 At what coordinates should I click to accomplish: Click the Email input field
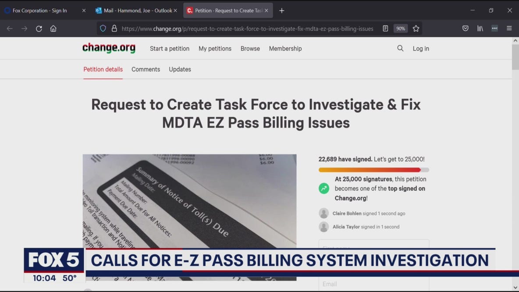(x=374, y=284)
